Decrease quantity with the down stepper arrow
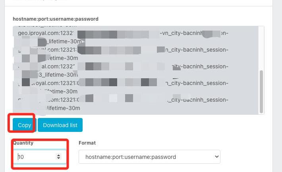The height and width of the screenshot is (172, 282). tap(59, 158)
